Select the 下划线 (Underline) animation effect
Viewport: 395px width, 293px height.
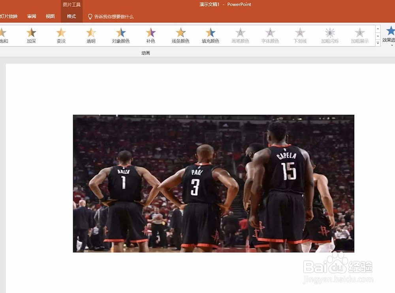coord(300,35)
